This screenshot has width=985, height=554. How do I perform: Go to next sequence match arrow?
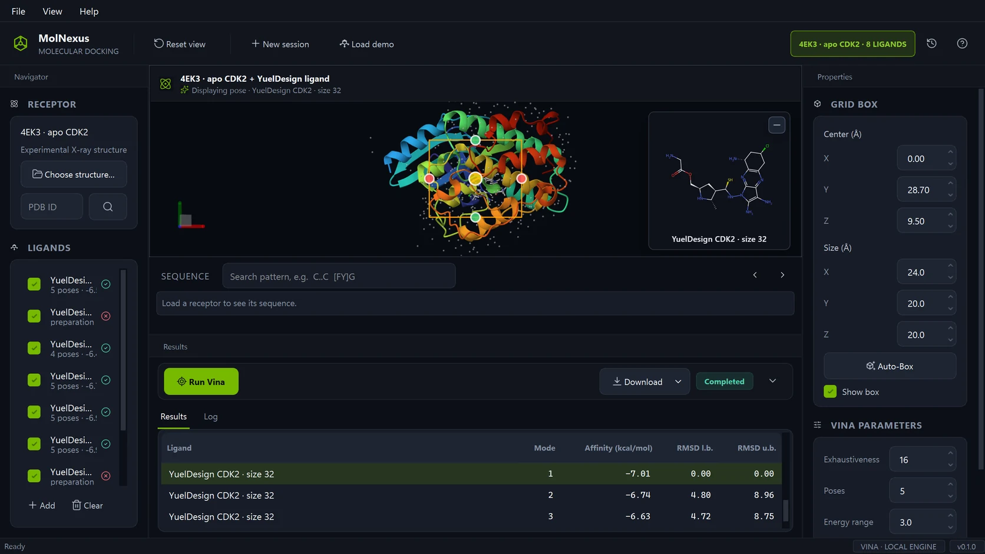point(782,275)
